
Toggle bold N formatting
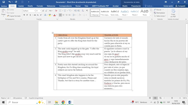tap(24, 15)
